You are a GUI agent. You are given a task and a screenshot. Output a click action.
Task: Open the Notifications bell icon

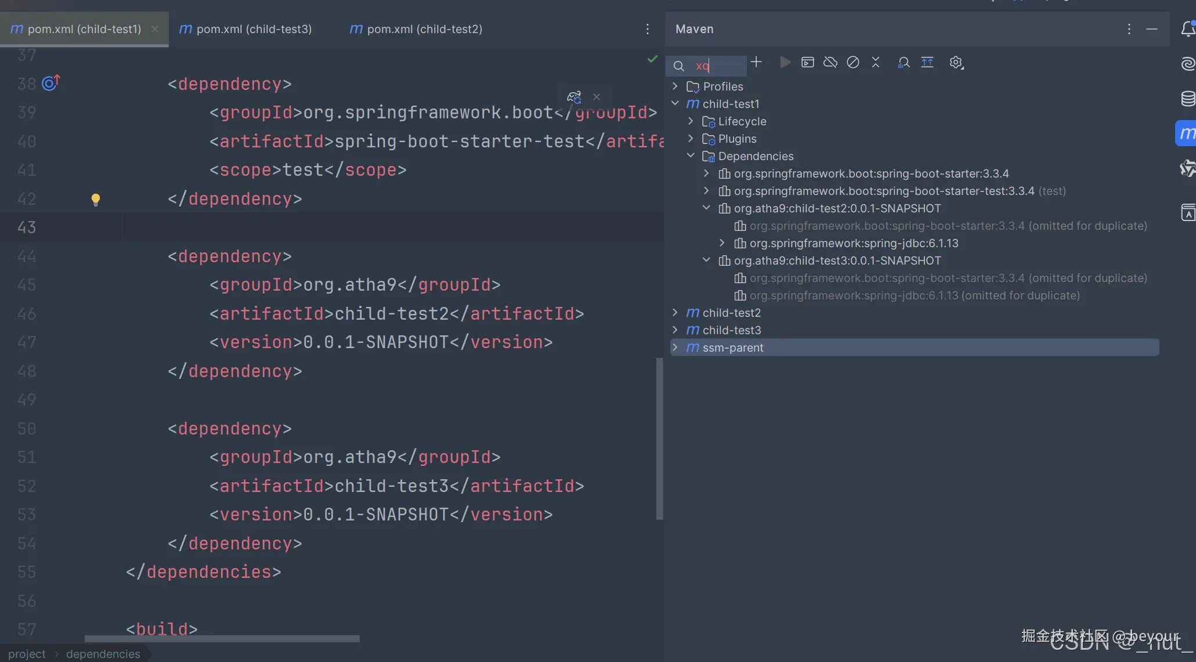coord(1188,29)
